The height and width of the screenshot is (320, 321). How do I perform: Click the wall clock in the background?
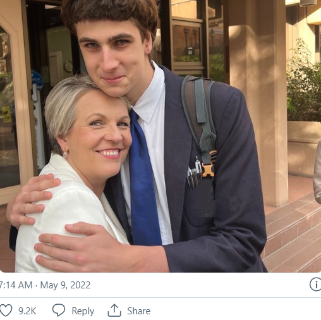[x=68, y=66]
